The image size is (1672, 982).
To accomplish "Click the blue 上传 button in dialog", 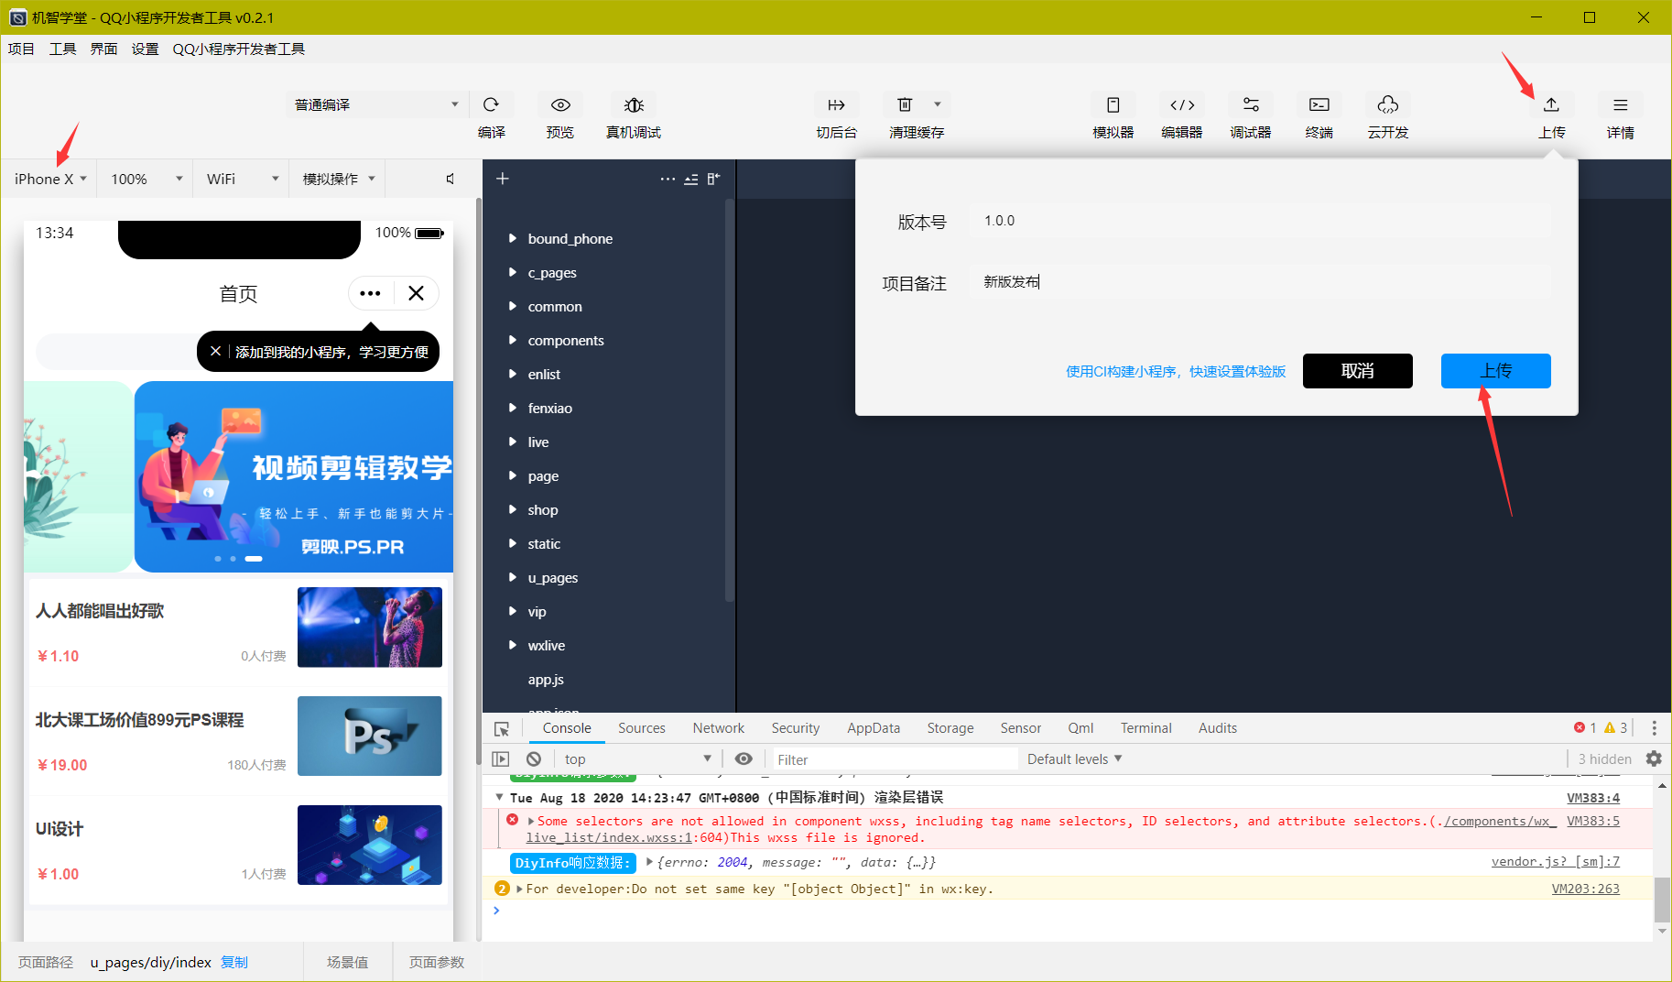I will click(1495, 371).
